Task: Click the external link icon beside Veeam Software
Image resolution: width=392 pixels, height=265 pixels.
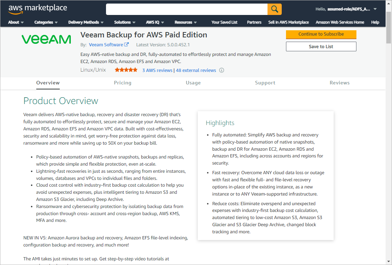Action: (126, 45)
